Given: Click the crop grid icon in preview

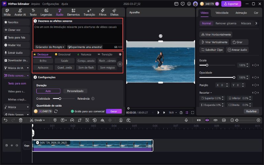Looking at the screenshot, I should tap(187, 113).
